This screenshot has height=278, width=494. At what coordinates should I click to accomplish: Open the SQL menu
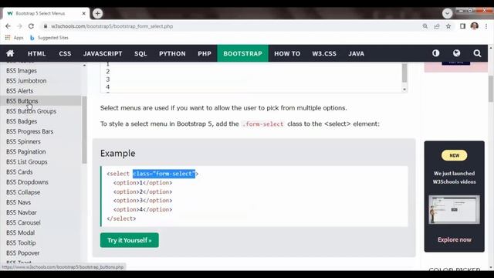coord(140,53)
